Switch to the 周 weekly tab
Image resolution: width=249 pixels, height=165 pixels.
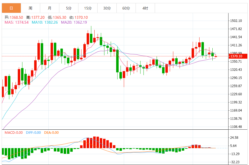pos(31,8)
